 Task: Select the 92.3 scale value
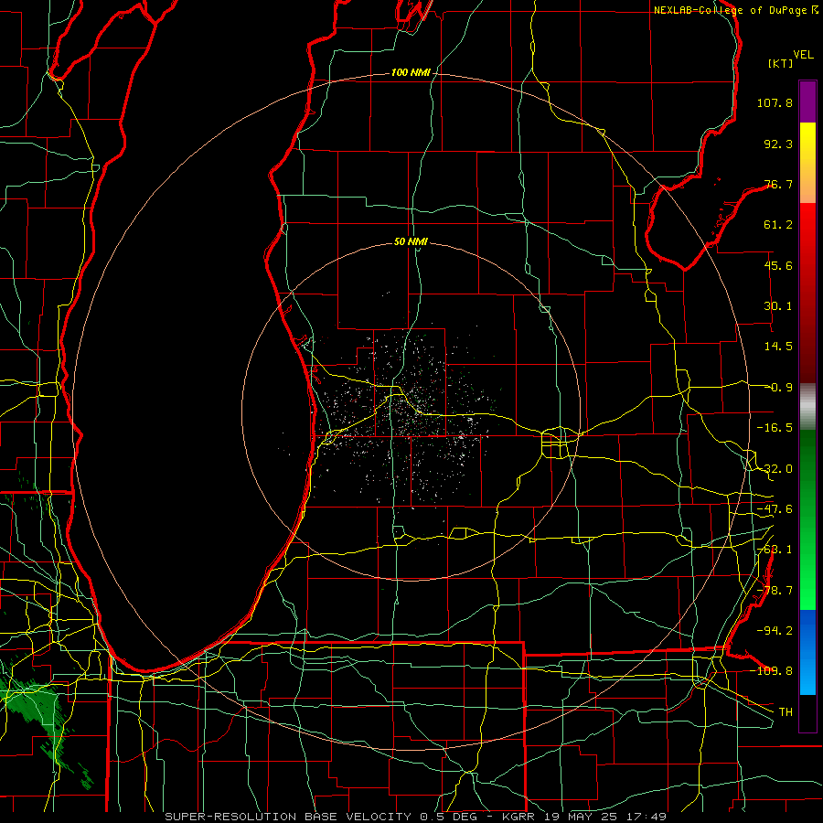pos(778,144)
